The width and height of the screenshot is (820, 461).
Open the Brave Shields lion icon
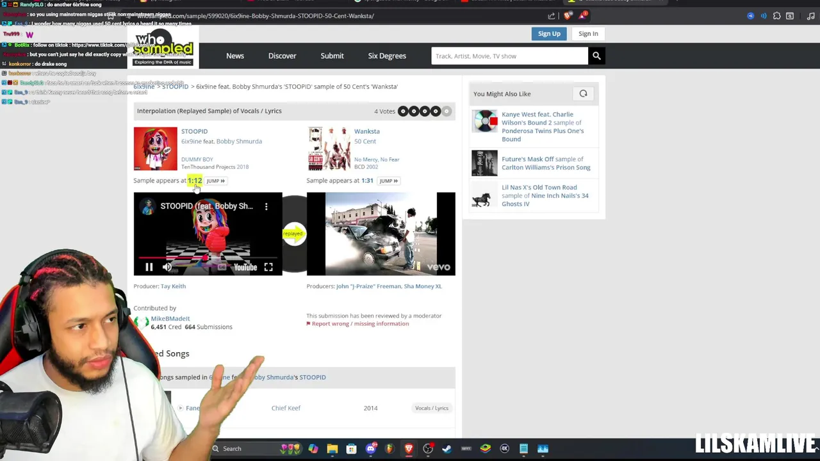pyautogui.click(x=568, y=16)
